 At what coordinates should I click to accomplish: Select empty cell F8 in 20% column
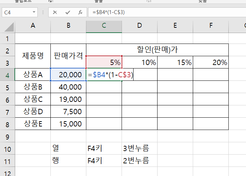click(211, 124)
